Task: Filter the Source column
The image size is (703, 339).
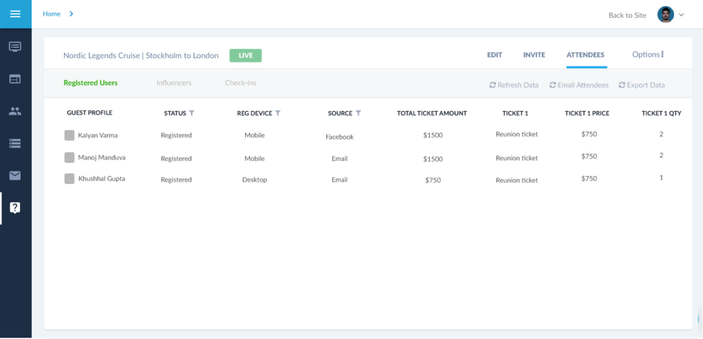Action: coord(358,113)
